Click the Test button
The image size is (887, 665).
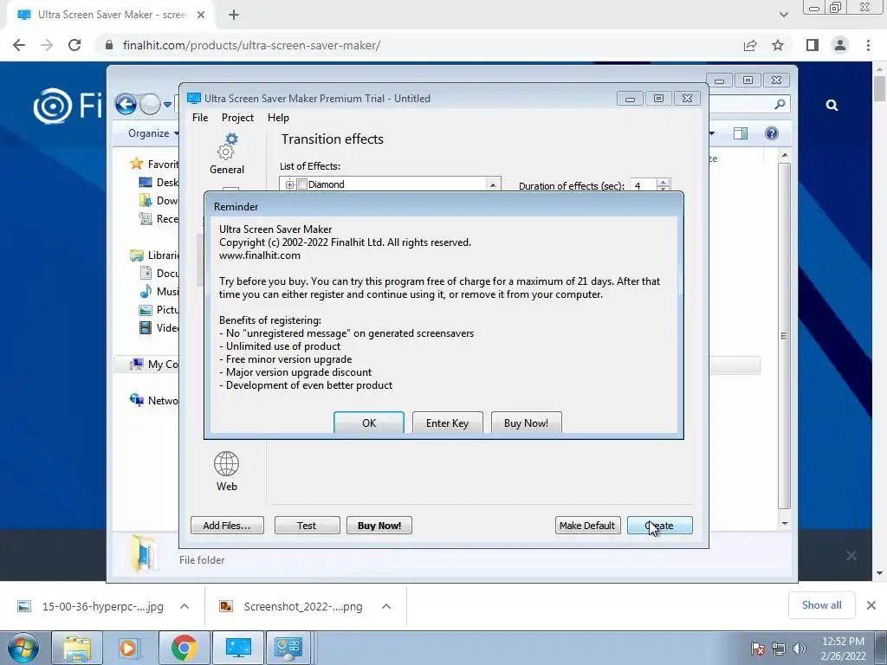pos(308,526)
